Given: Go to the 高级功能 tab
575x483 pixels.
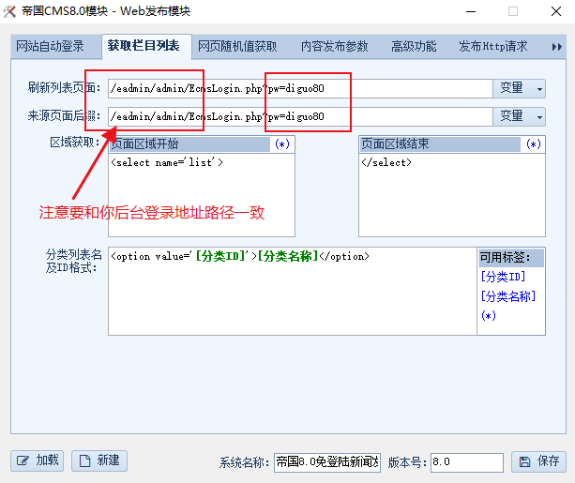Looking at the screenshot, I should tap(414, 47).
